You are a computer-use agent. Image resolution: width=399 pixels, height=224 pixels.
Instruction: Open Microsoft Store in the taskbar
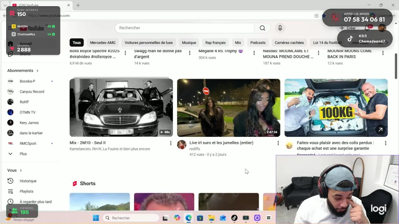pos(200,218)
